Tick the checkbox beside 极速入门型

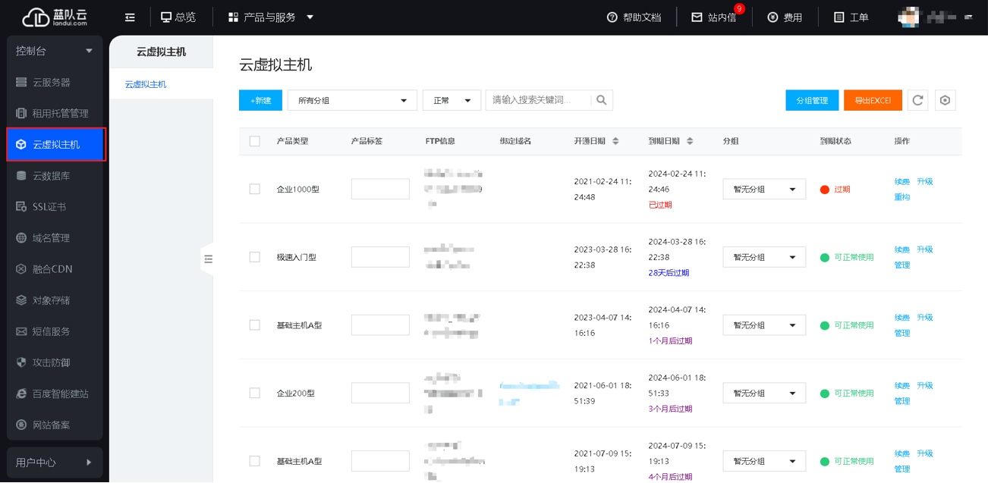254,257
